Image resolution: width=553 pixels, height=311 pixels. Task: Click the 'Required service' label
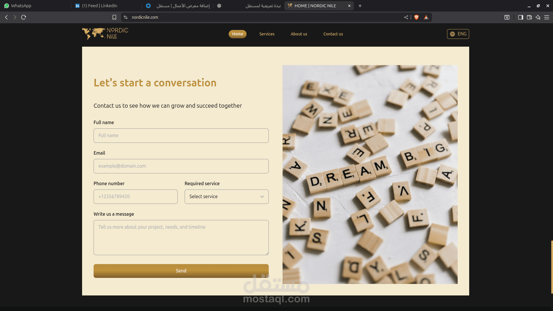(202, 183)
